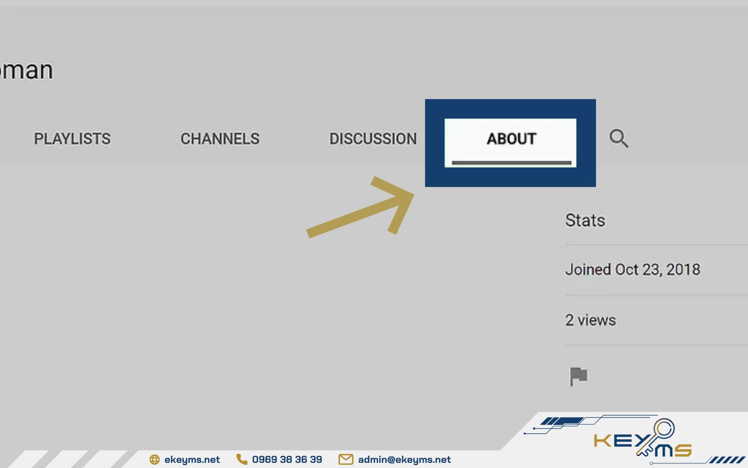Click the phone number 0969 38 36 39

tap(287, 460)
